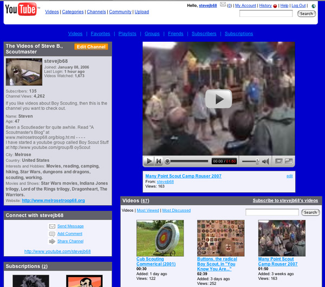Sort videos by Most Discussed

(x=177, y=210)
